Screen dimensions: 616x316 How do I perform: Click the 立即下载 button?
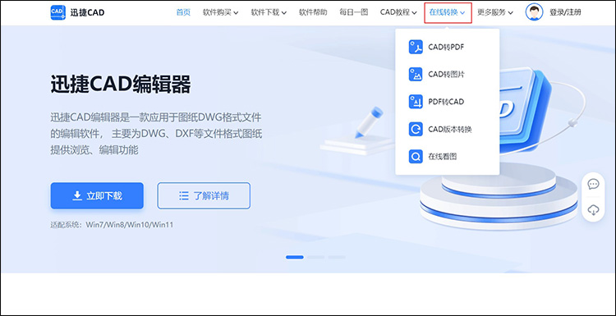click(x=97, y=195)
